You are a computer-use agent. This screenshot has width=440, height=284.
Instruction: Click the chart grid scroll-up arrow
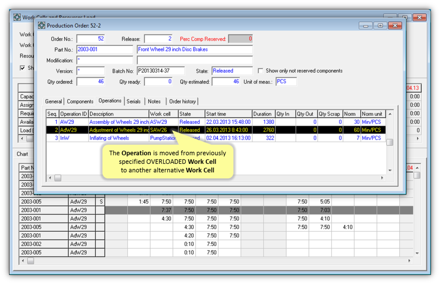pos(417,167)
